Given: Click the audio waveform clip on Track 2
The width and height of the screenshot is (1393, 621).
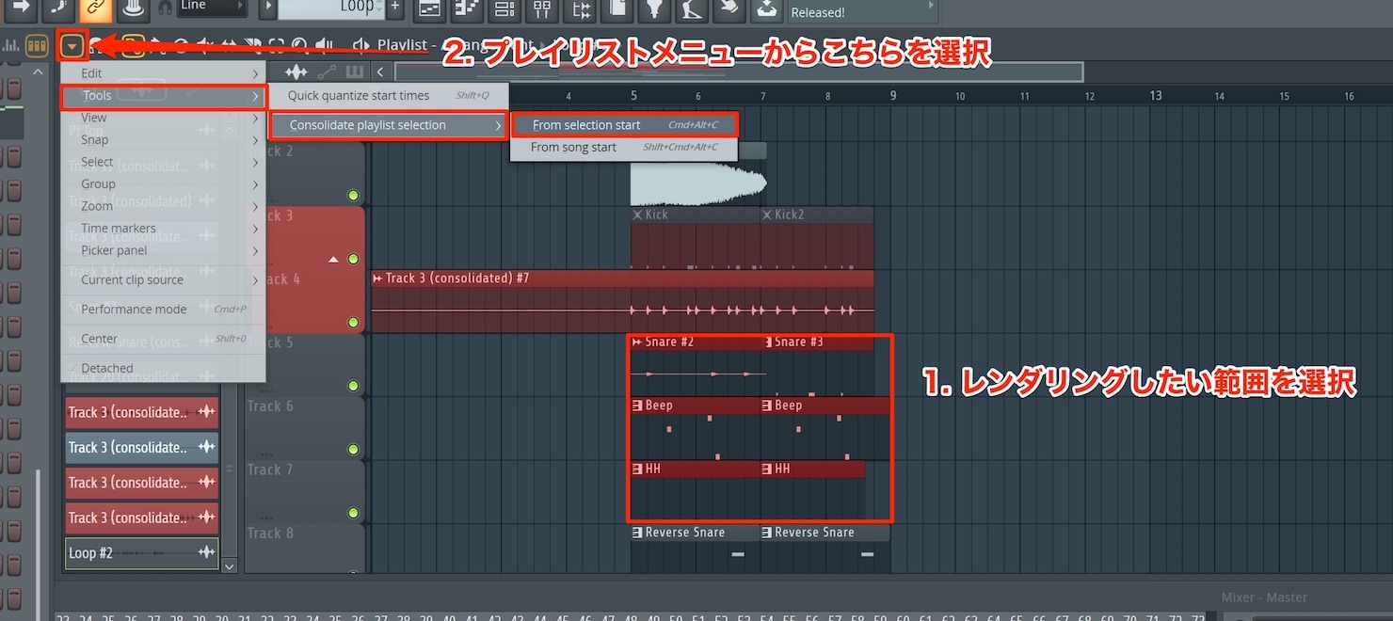Looking at the screenshot, I should point(698,183).
